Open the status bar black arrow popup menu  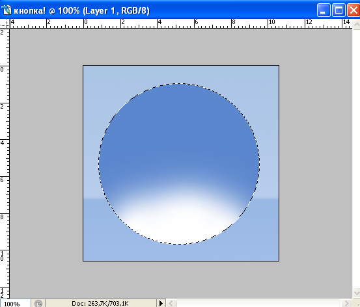[x=161, y=303]
